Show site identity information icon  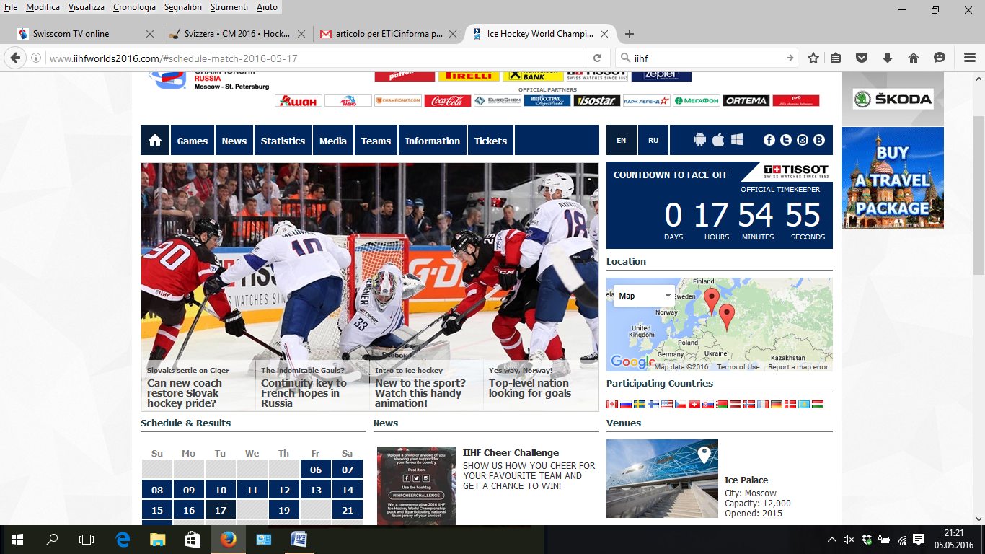(35, 58)
